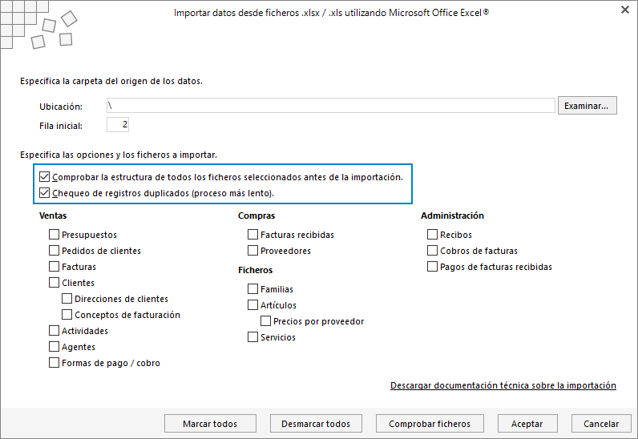This screenshot has width=638, height=439.
Task: Open the Examinar... folder browser
Action: pyautogui.click(x=588, y=106)
